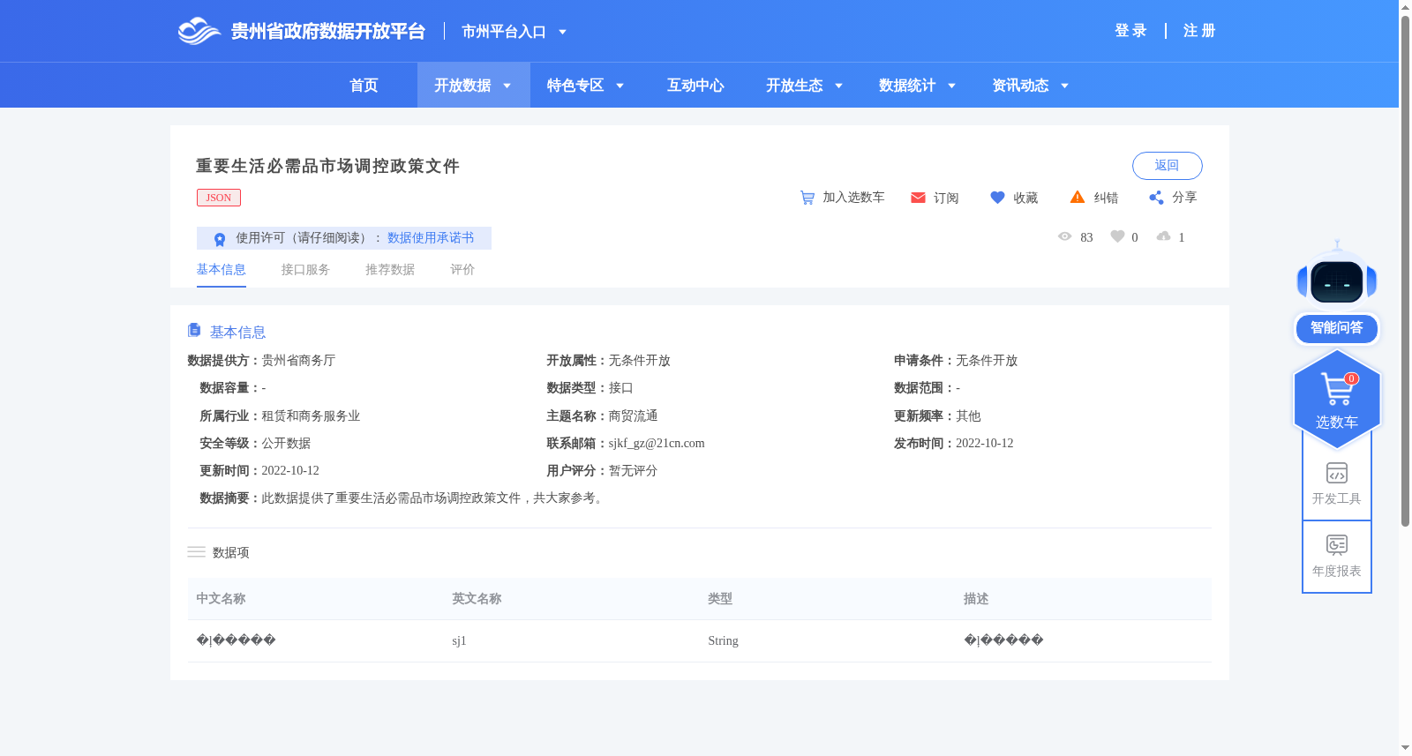Click the 中文名称 column header

pos(221,599)
